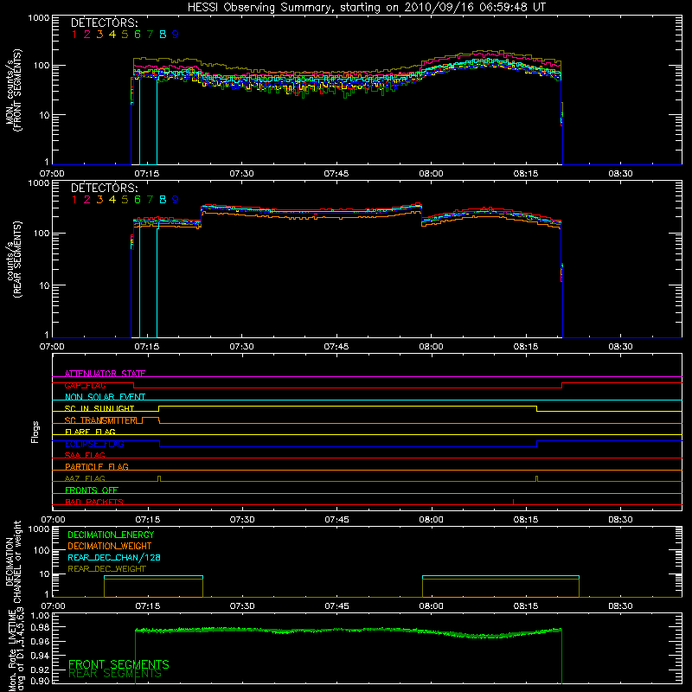Click the DECIMATION_ENERGY legend entry
The image size is (692, 692).
point(111,535)
